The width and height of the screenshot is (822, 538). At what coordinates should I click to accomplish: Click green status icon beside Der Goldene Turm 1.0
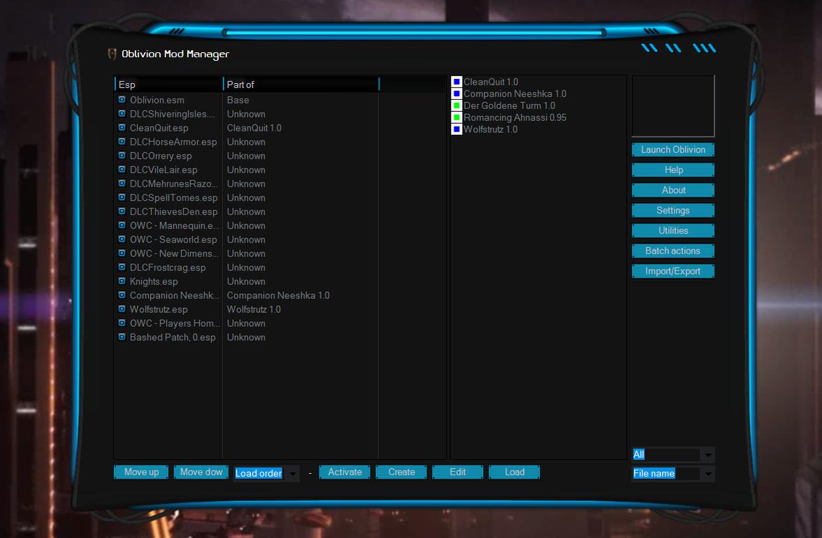click(456, 106)
